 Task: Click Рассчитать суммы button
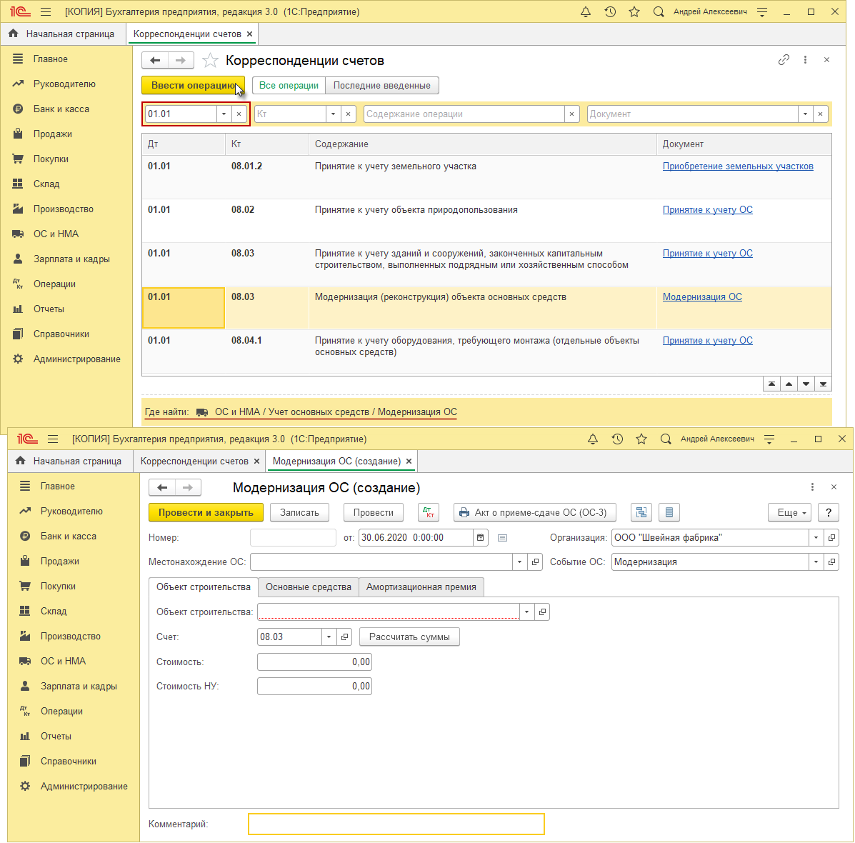[409, 637]
